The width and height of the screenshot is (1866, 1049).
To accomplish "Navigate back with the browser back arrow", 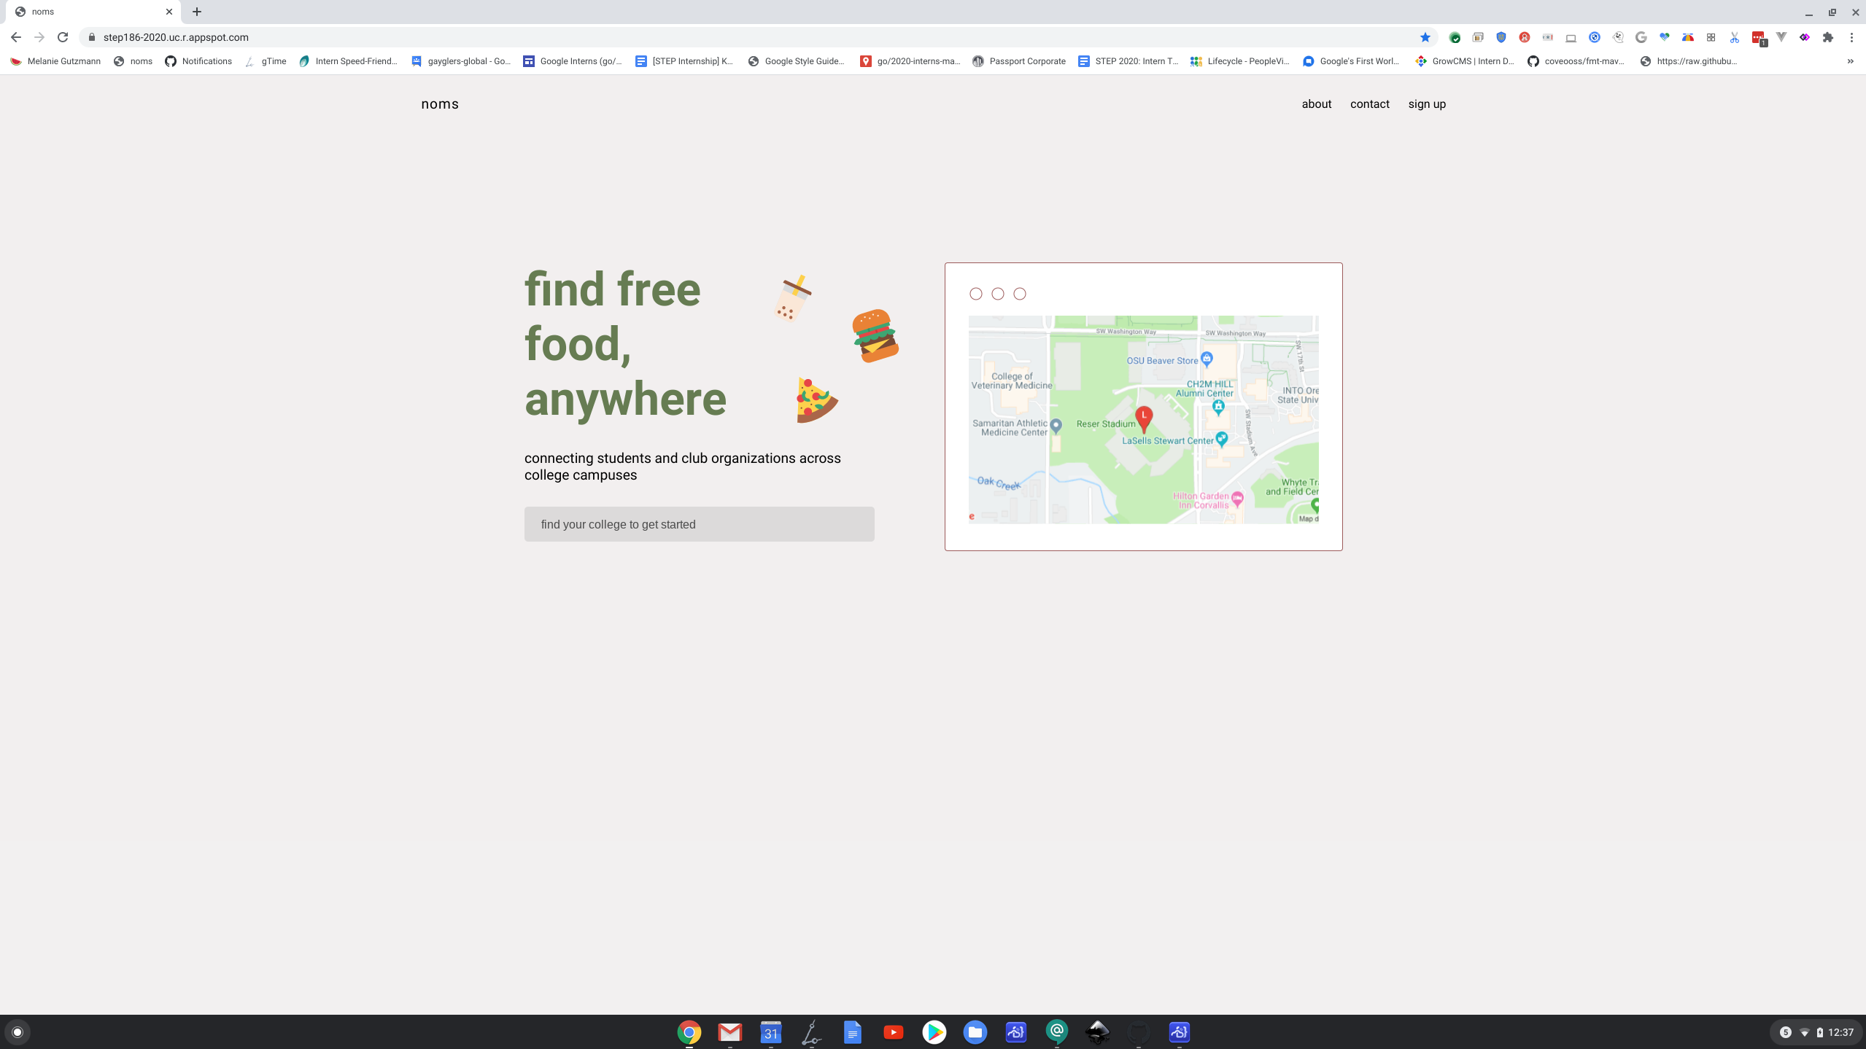I will click(x=16, y=37).
